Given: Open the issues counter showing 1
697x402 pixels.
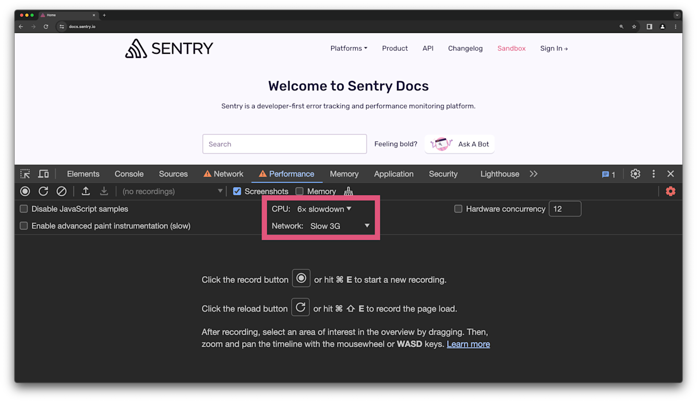Looking at the screenshot, I should 608,174.
